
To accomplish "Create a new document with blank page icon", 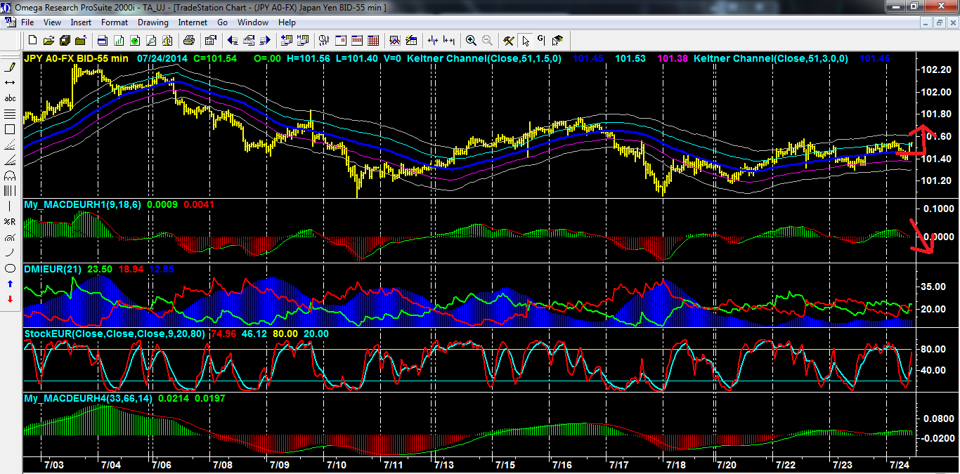I will pyautogui.click(x=32, y=40).
